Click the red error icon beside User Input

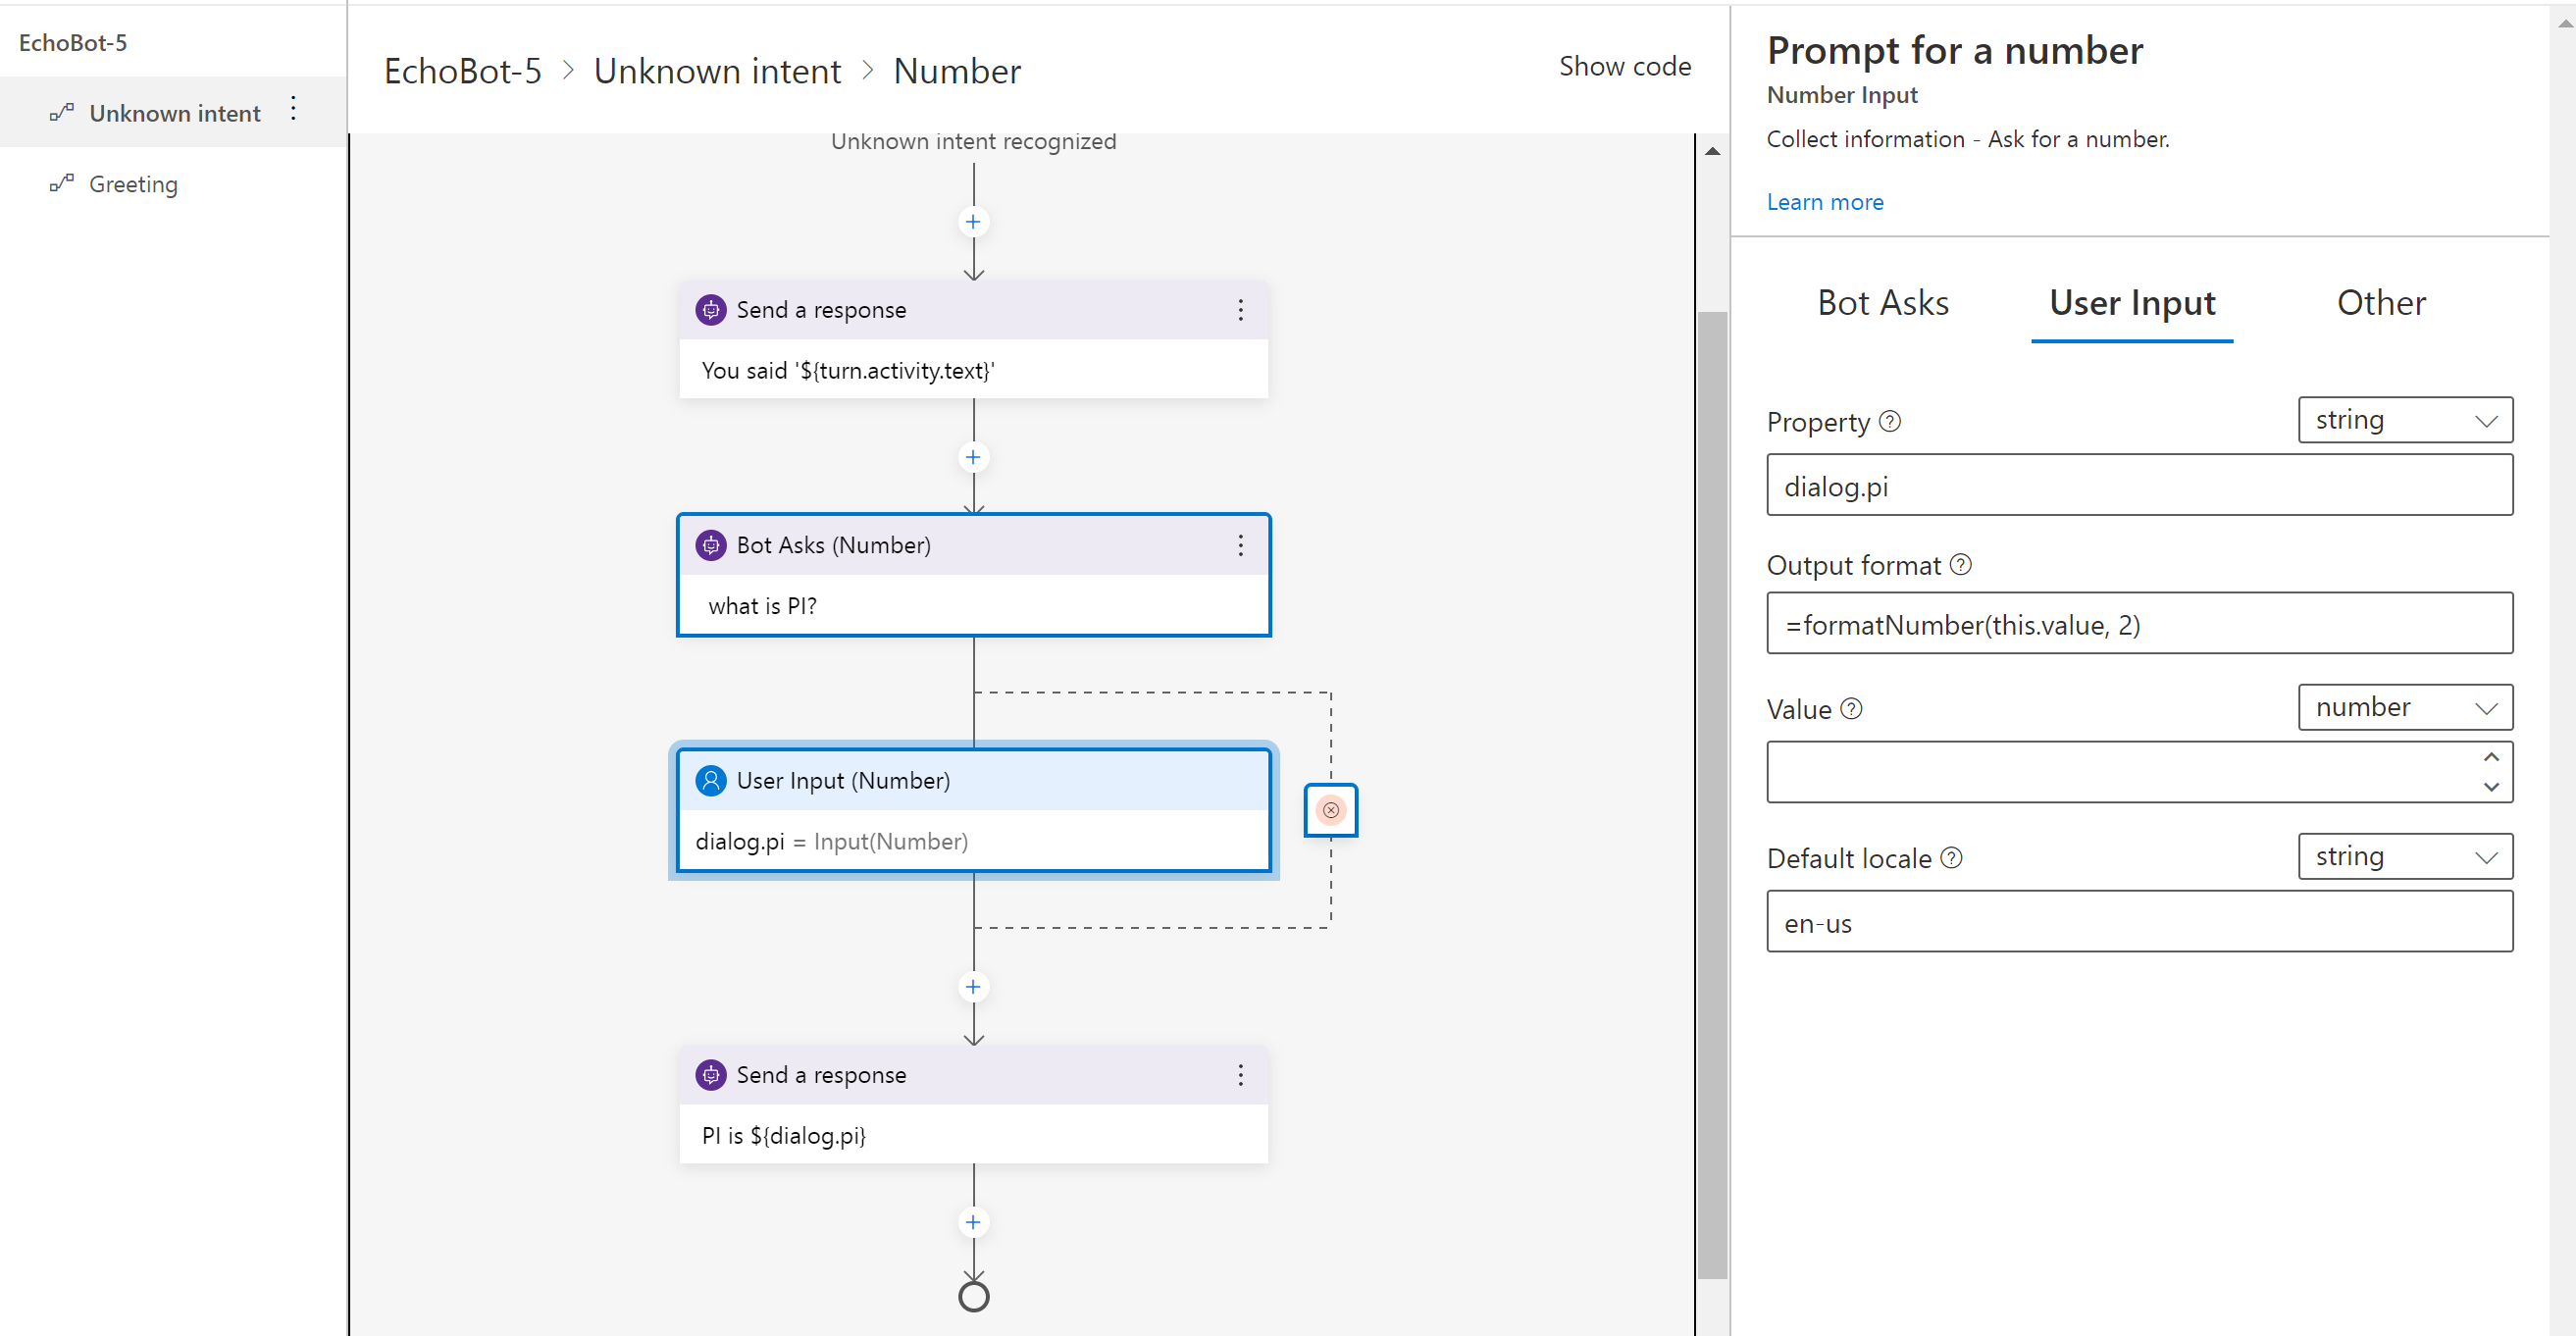[1330, 810]
